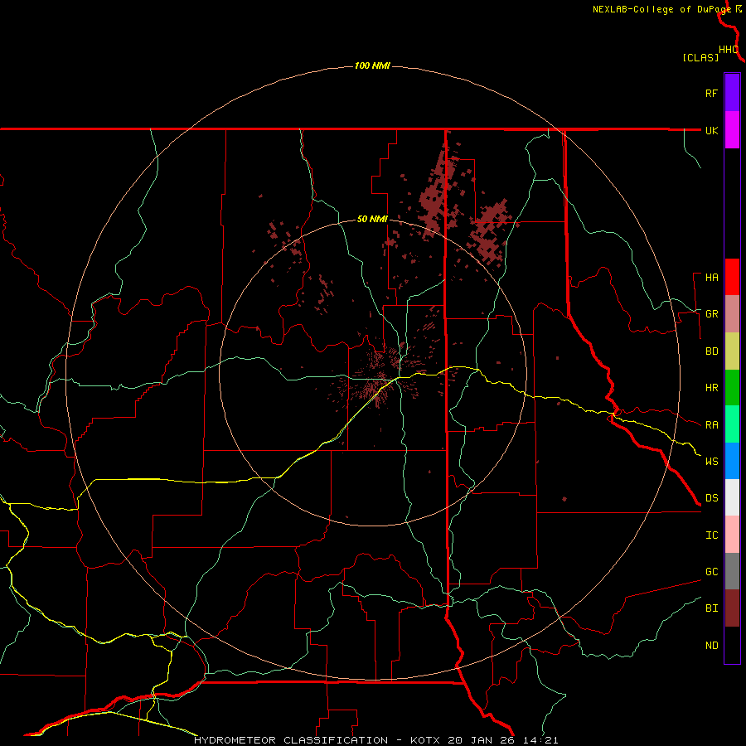Click the [CLAS] legend header
This screenshot has width=746, height=746.
coord(700,57)
